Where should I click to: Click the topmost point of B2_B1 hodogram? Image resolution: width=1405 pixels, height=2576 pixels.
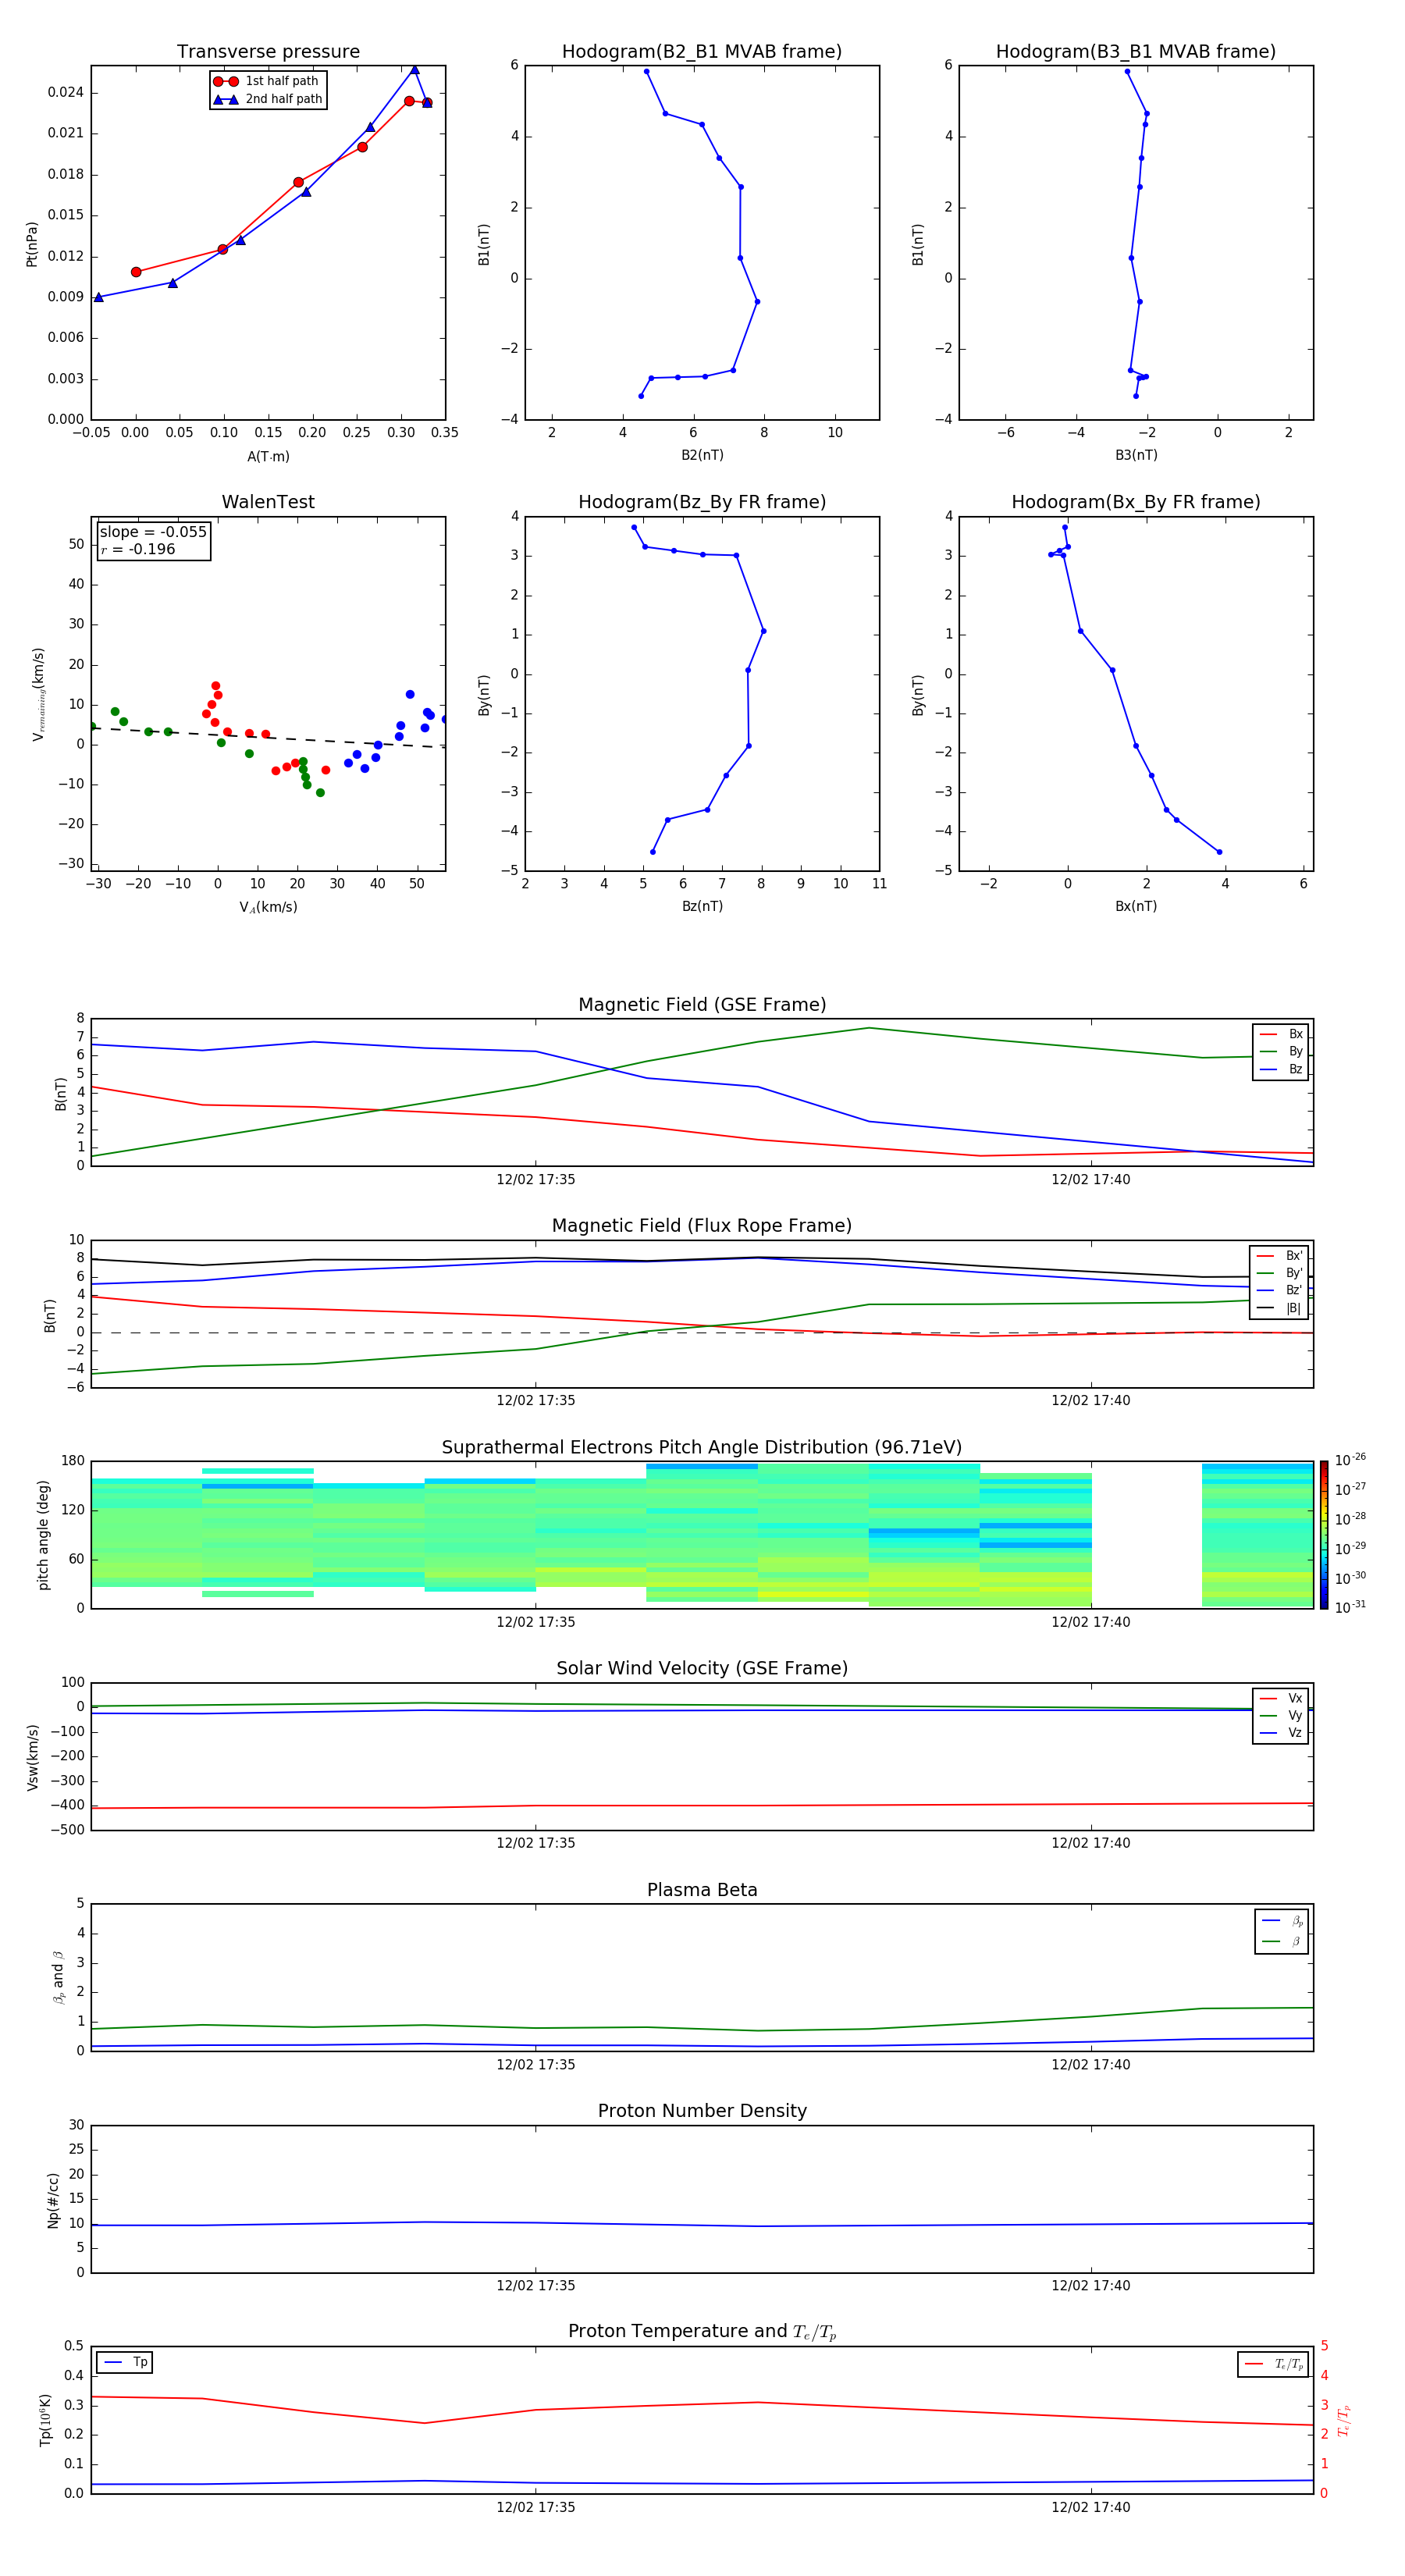click(647, 71)
